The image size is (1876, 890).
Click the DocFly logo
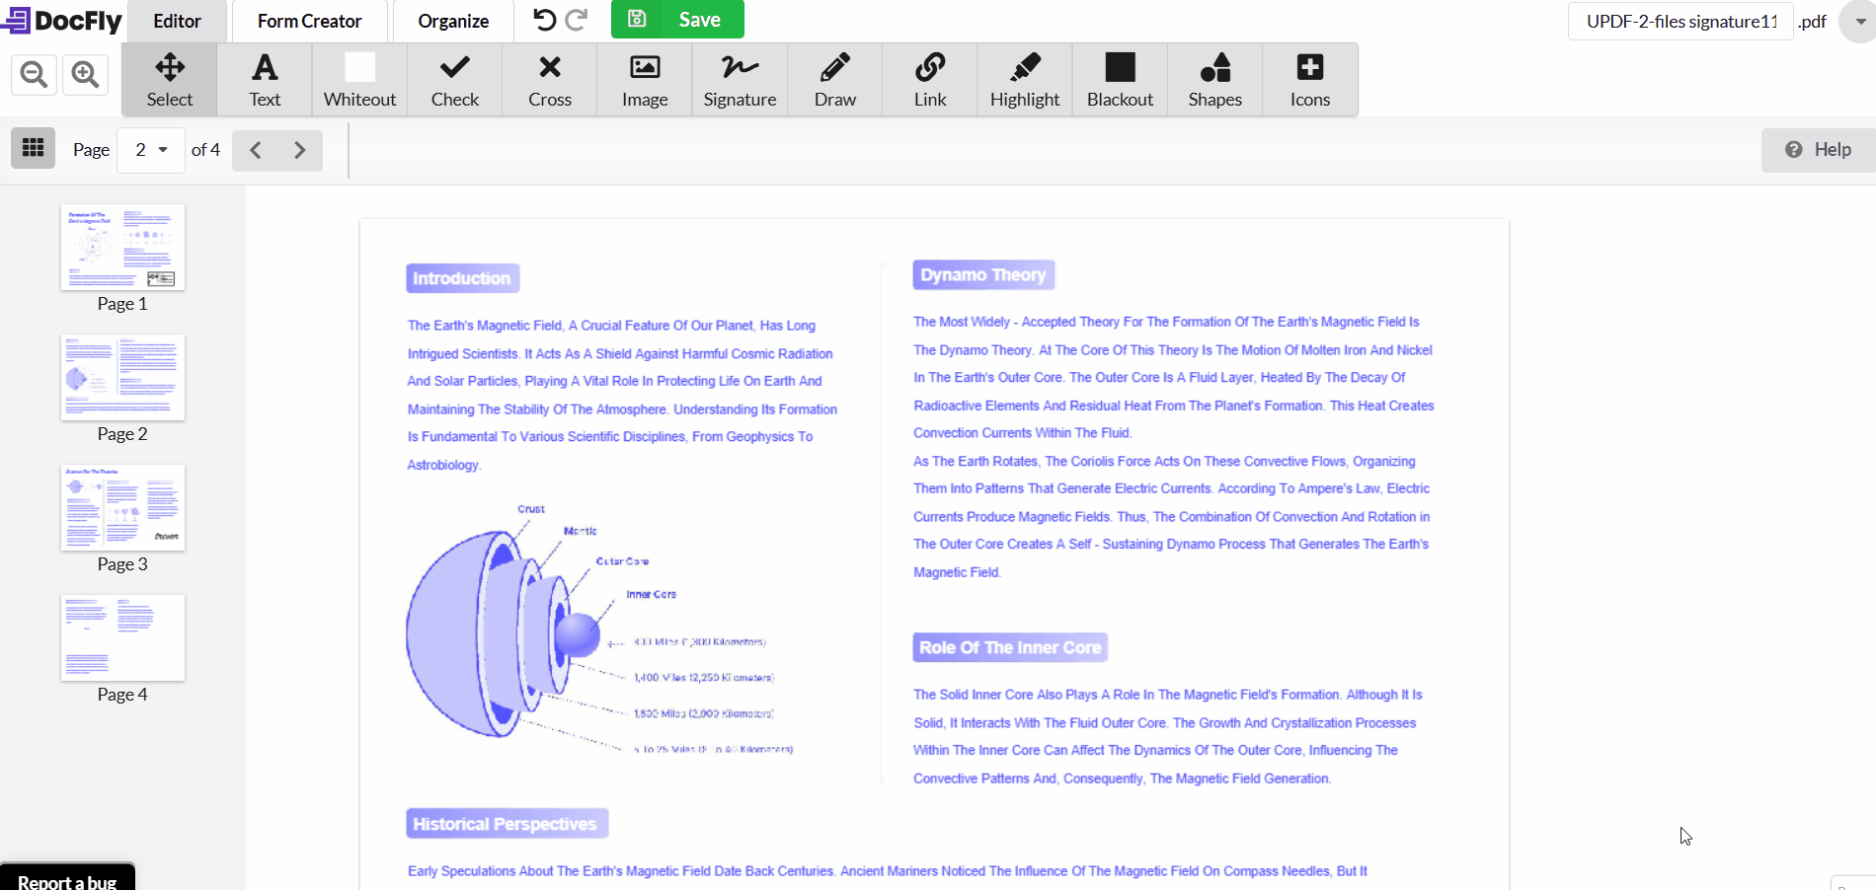click(x=61, y=20)
